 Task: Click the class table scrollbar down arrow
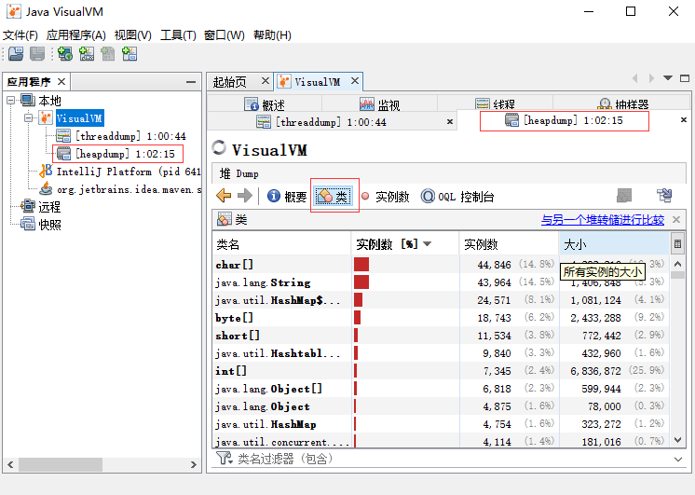(x=677, y=440)
